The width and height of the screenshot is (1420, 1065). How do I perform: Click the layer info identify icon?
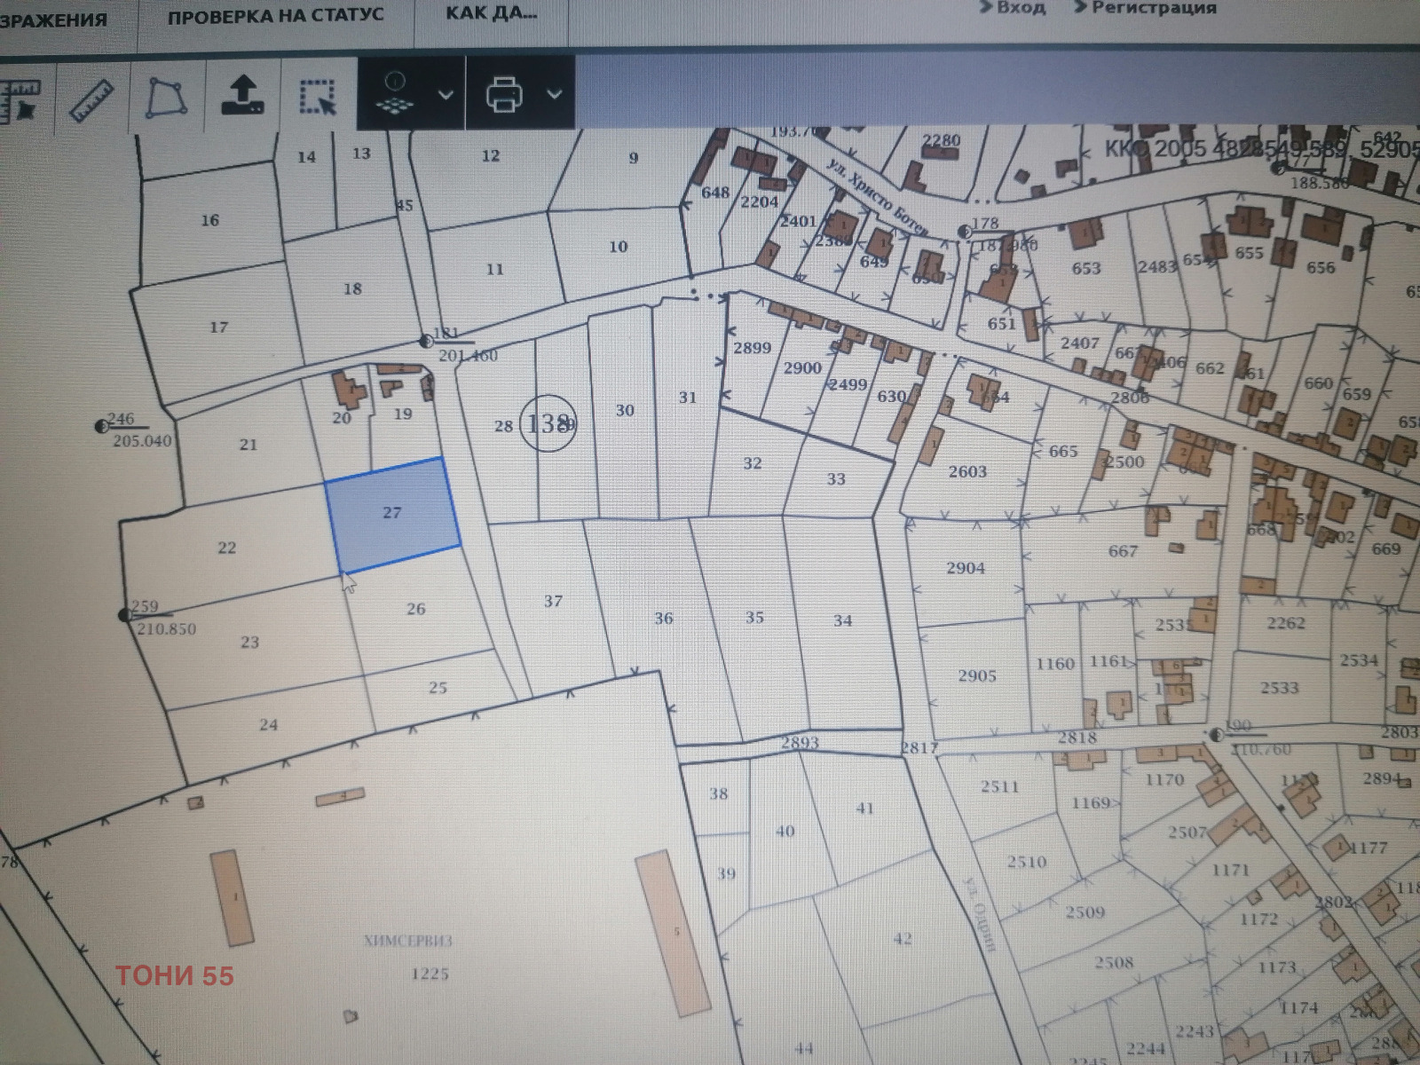click(x=396, y=93)
